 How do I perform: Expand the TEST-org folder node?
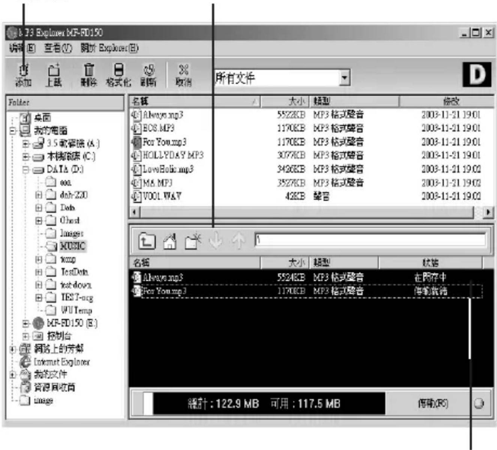tap(39, 298)
